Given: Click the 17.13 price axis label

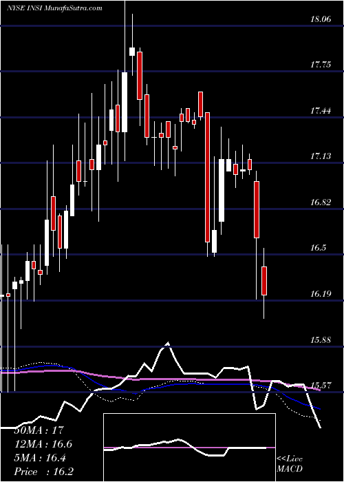Looking at the screenshot, I should [x=321, y=156].
